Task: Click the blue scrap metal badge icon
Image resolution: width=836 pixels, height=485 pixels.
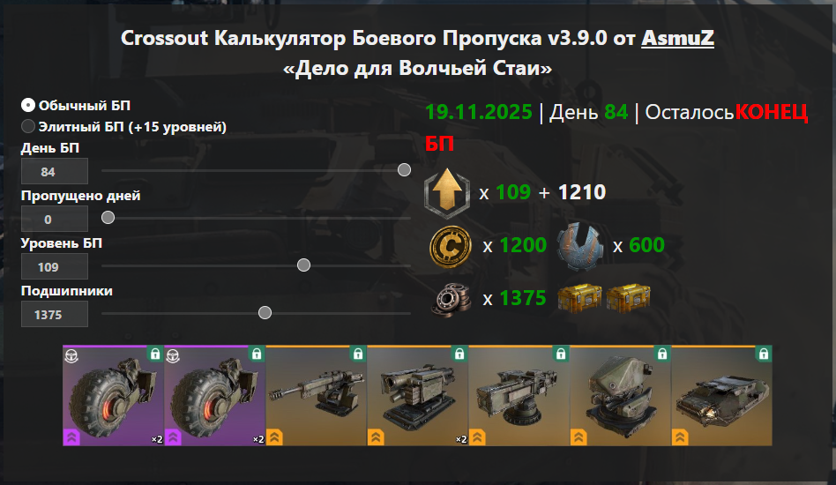Action: tap(579, 246)
